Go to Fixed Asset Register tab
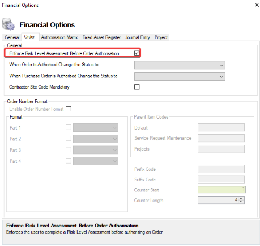Screen dimensions: 260x246 tap(101, 37)
